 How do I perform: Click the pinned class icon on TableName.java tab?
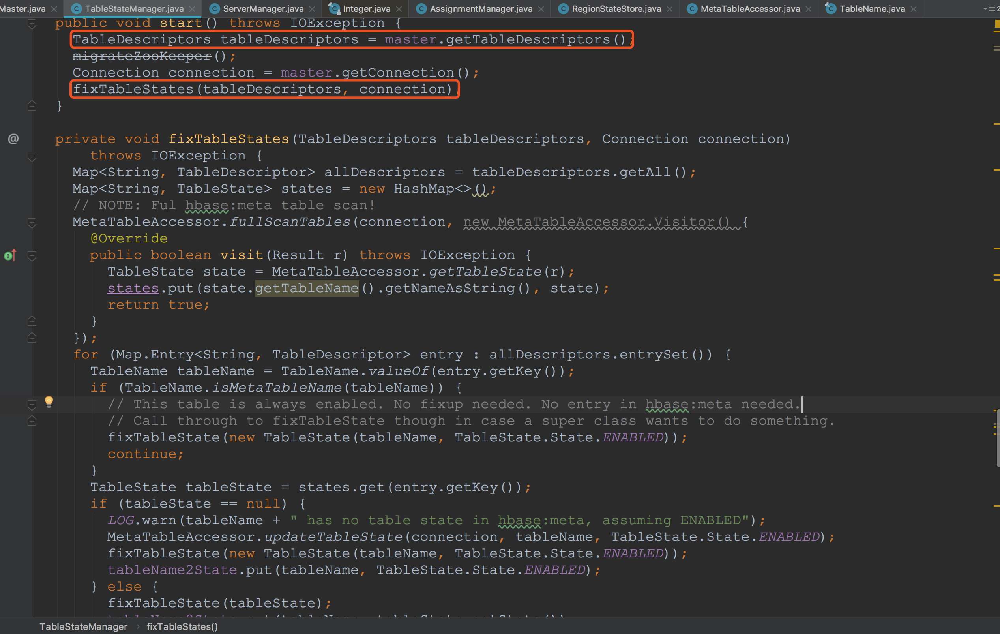(x=830, y=9)
